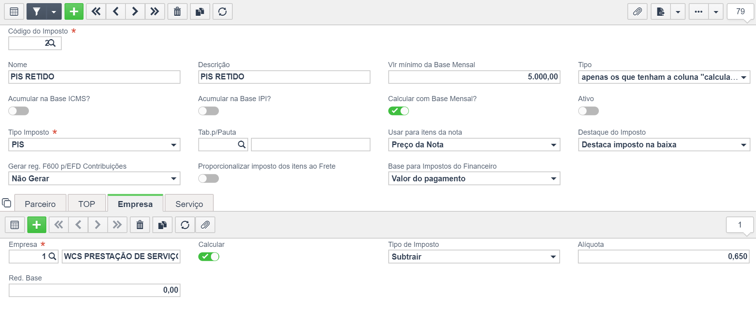The image size is (756, 316).
Task: Enable Acumular na Base ICMS toggle
Action: [19, 111]
